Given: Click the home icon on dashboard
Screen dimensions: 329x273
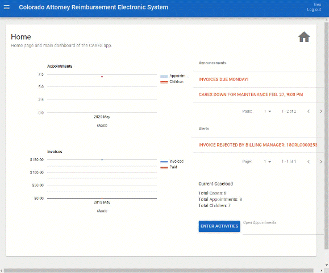Looking at the screenshot, I should (x=304, y=37).
